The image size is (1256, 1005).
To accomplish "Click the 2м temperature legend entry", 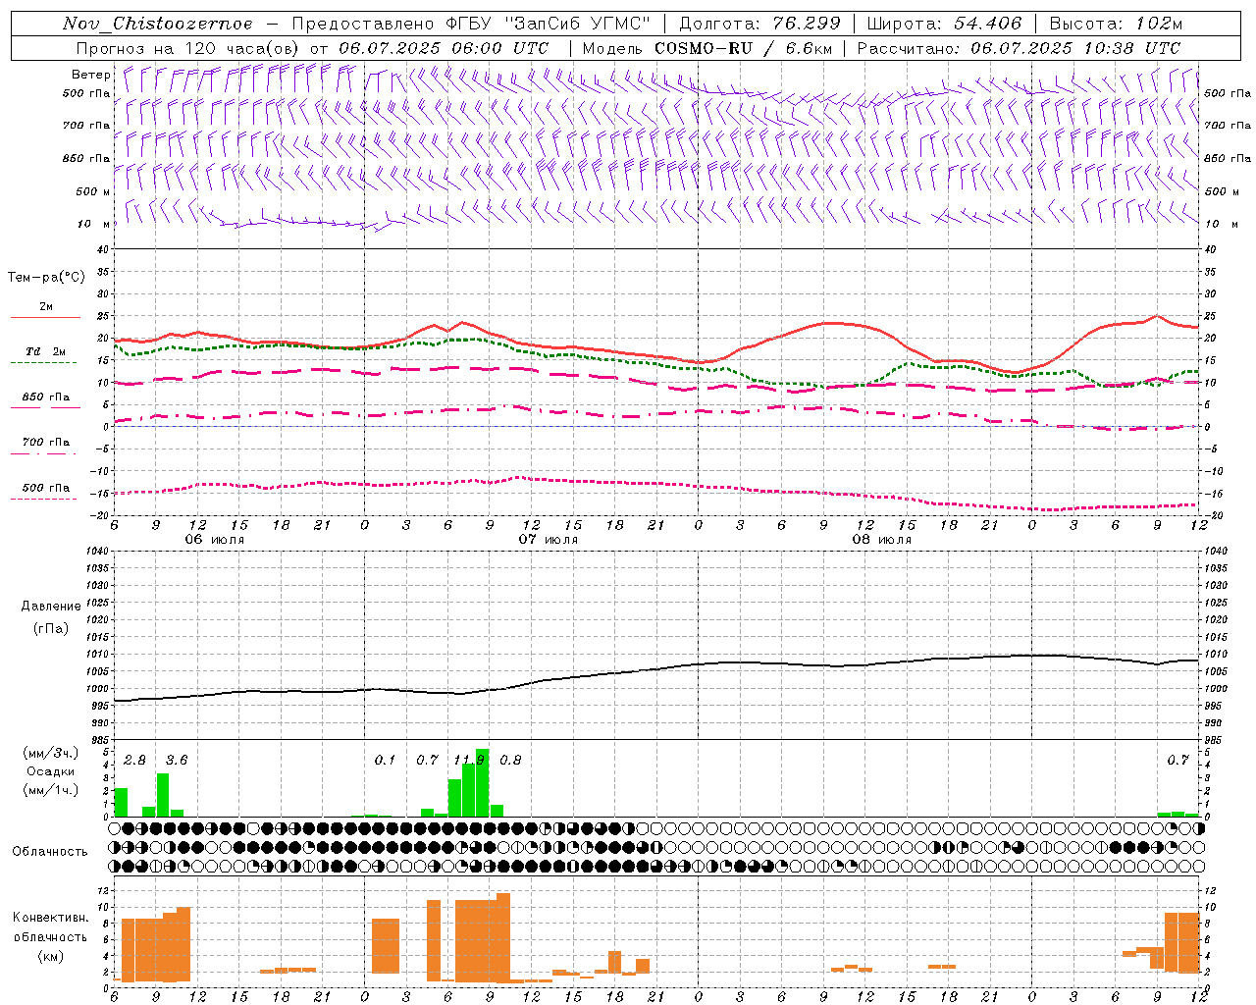I will click(x=46, y=307).
